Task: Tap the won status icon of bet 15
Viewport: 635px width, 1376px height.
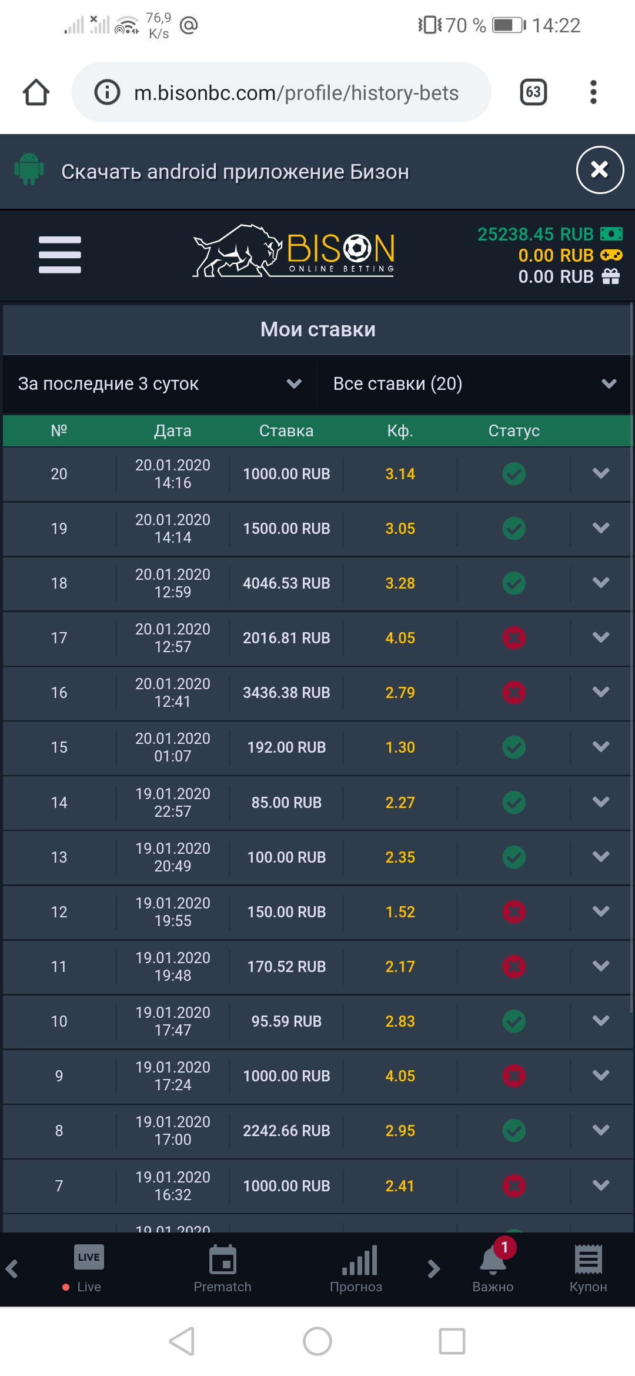Action: (514, 747)
